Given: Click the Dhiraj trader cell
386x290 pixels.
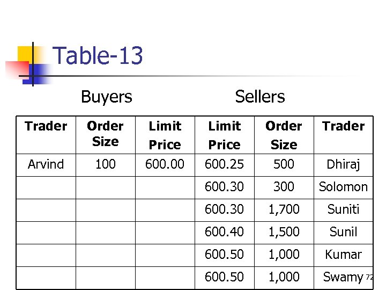Looking at the screenshot, I should pyautogui.click(x=343, y=164).
